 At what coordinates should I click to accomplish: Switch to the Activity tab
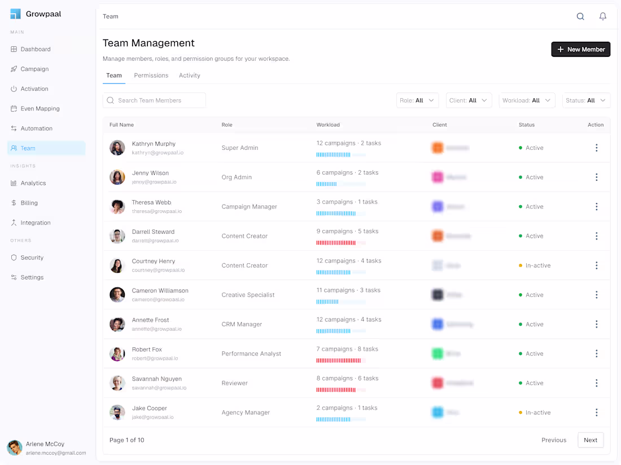189,76
